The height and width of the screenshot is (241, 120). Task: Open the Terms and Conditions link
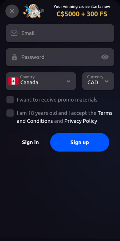pyautogui.click(x=65, y=117)
